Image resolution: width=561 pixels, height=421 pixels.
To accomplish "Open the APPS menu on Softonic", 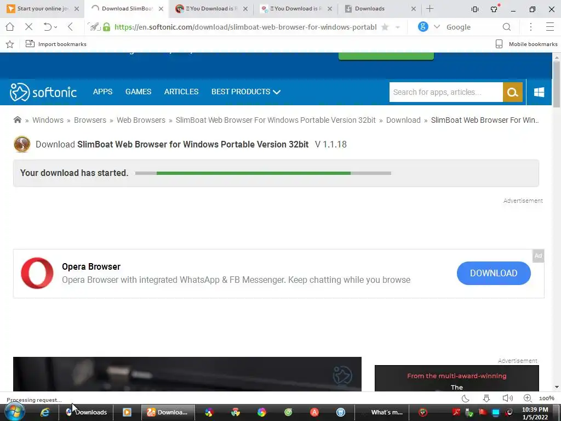I will point(102,92).
